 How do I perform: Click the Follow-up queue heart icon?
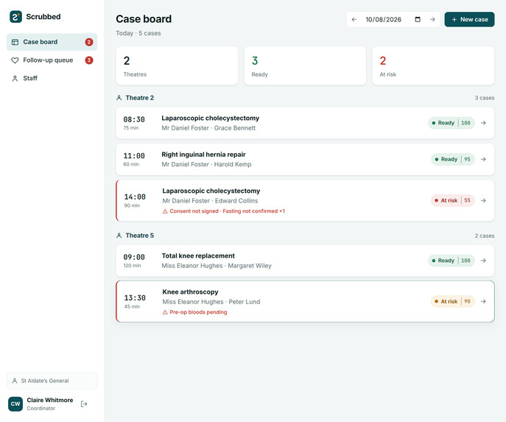(x=15, y=60)
